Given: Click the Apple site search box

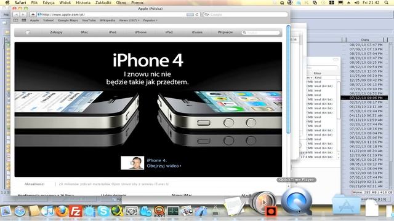Looking at the screenshot, I should (x=260, y=33).
